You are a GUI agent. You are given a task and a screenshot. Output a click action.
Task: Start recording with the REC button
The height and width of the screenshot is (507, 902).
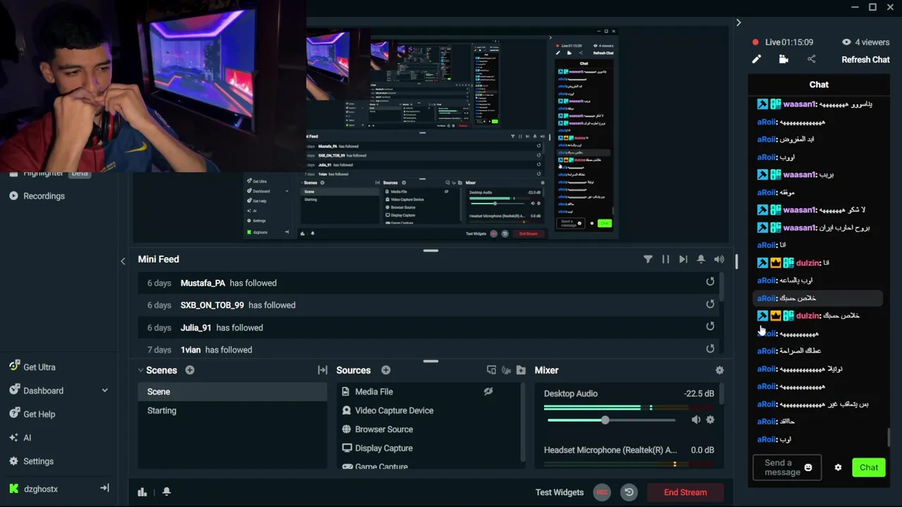click(x=602, y=492)
